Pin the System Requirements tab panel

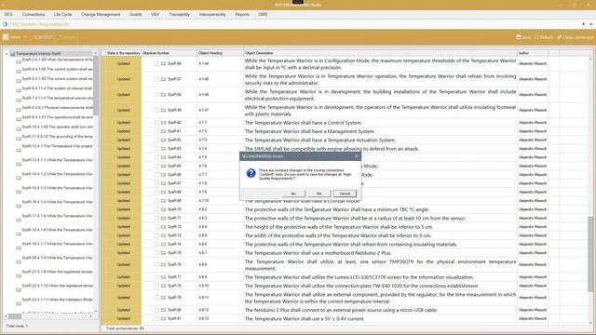[584, 24]
